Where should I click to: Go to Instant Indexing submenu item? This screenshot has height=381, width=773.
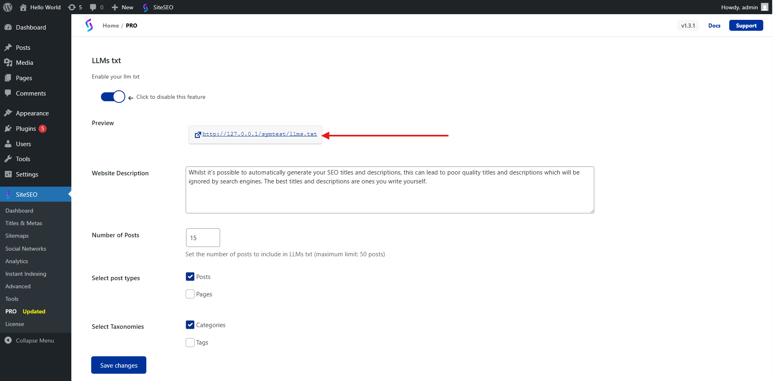click(x=26, y=274)
